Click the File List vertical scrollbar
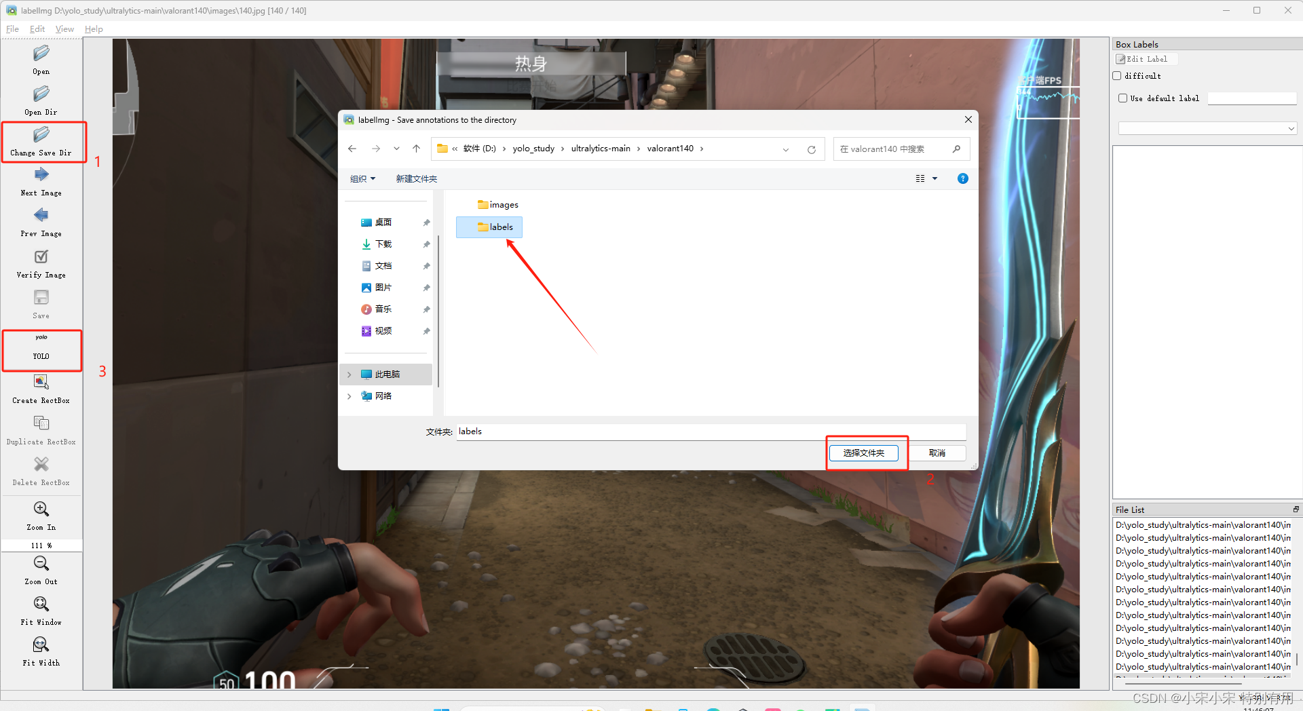 (1296, 659)
